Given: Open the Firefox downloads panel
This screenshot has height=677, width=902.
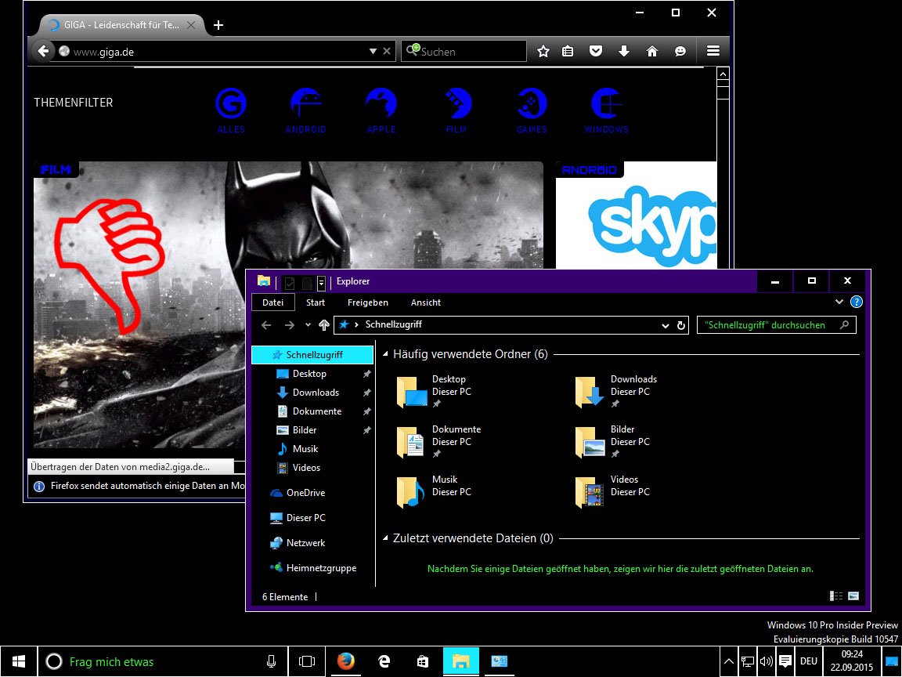Looking at the screenshot, I should [x=624, y=50].
